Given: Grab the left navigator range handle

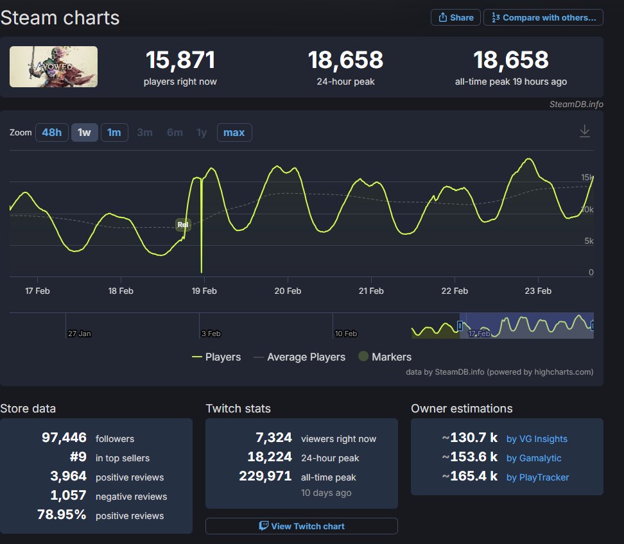Looking at the screenshot, I should 460,326.
